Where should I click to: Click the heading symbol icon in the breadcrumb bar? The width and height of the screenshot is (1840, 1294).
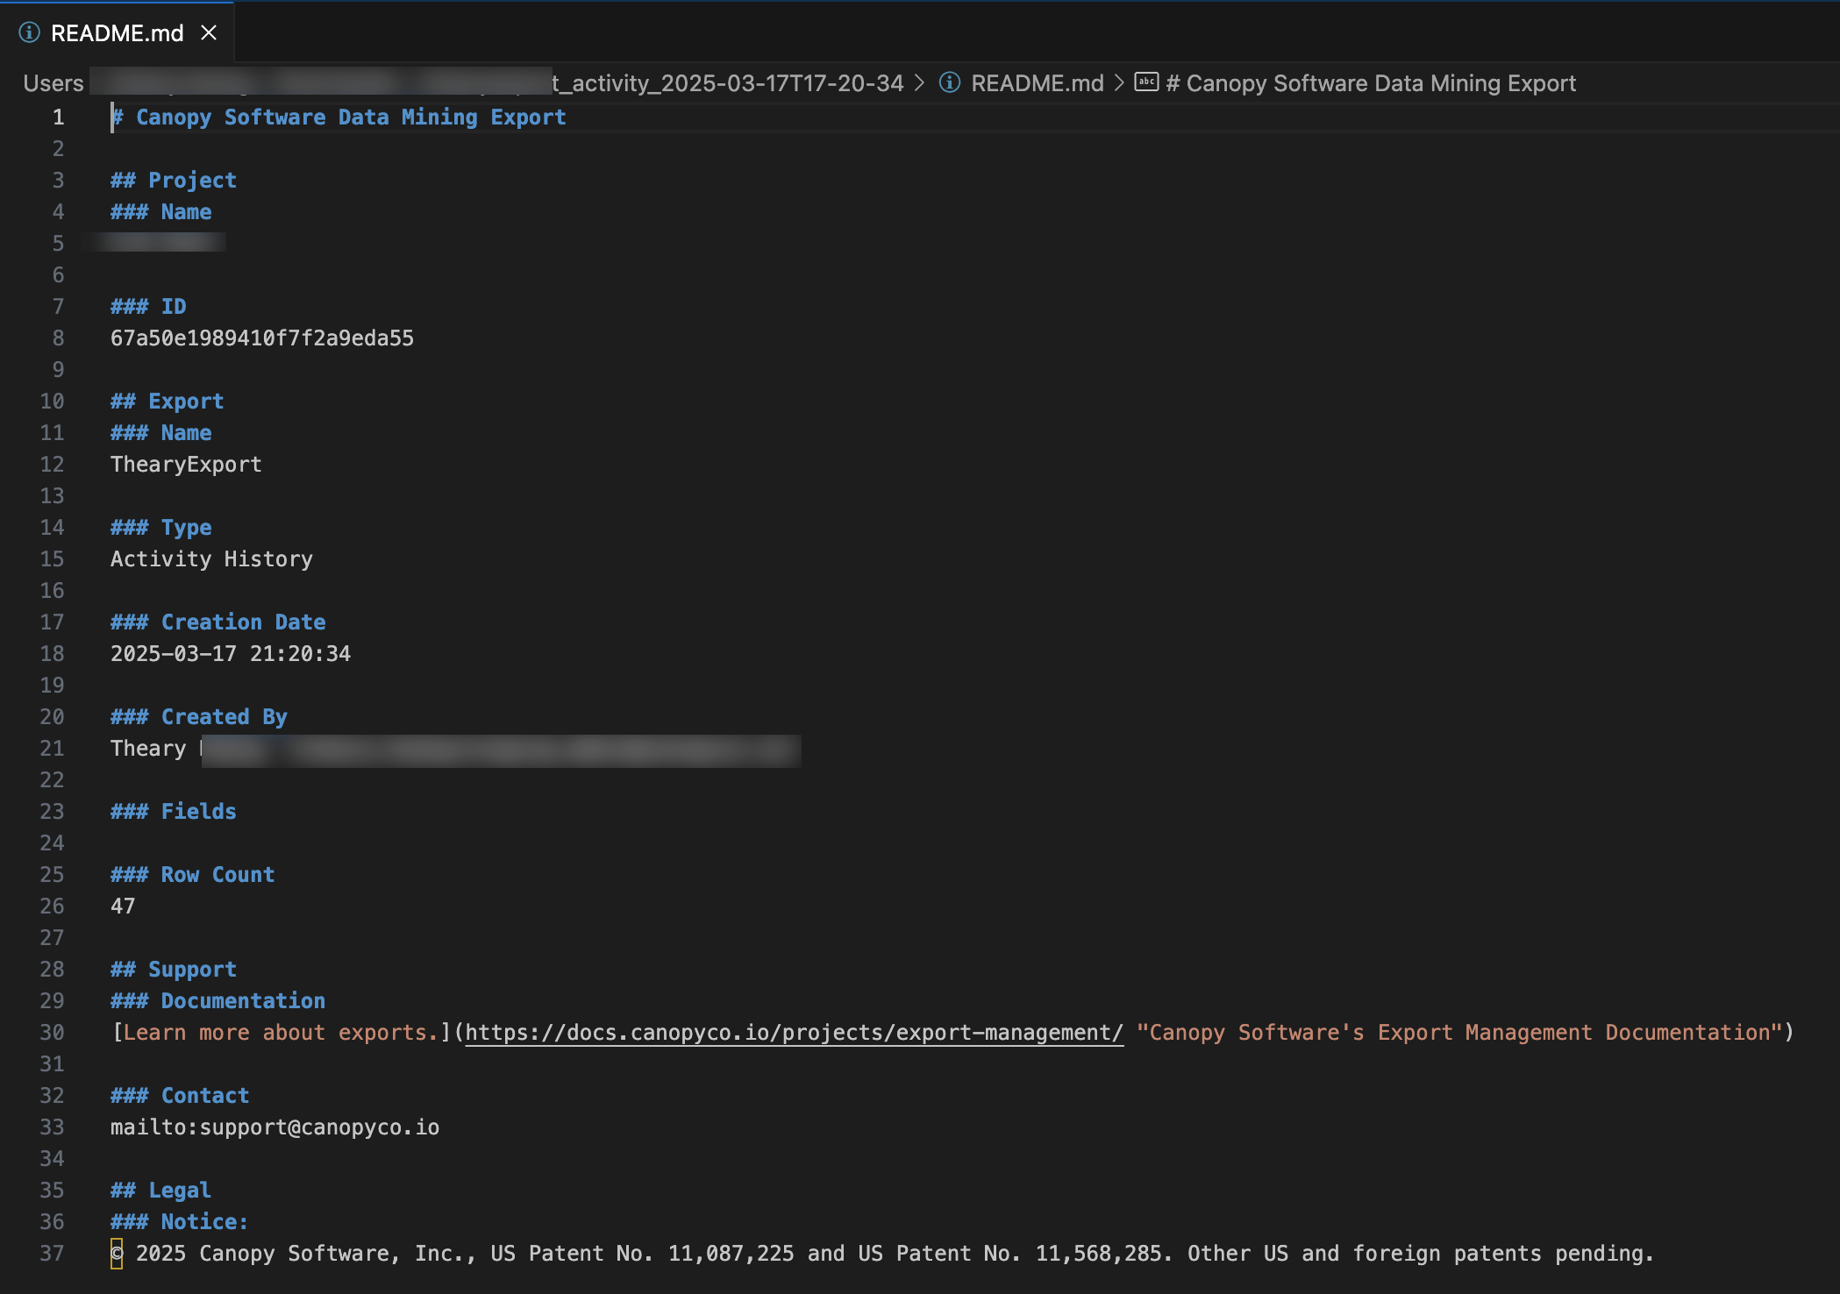click(1145, 82)
